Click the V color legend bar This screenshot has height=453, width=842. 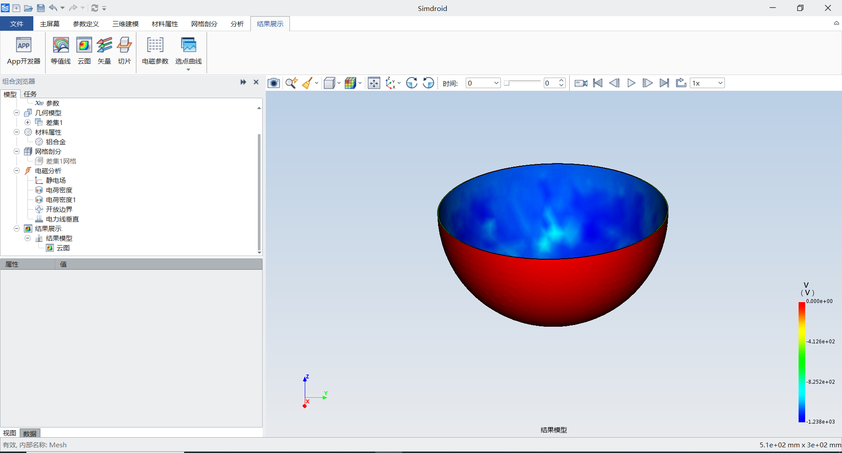[802, 362]
